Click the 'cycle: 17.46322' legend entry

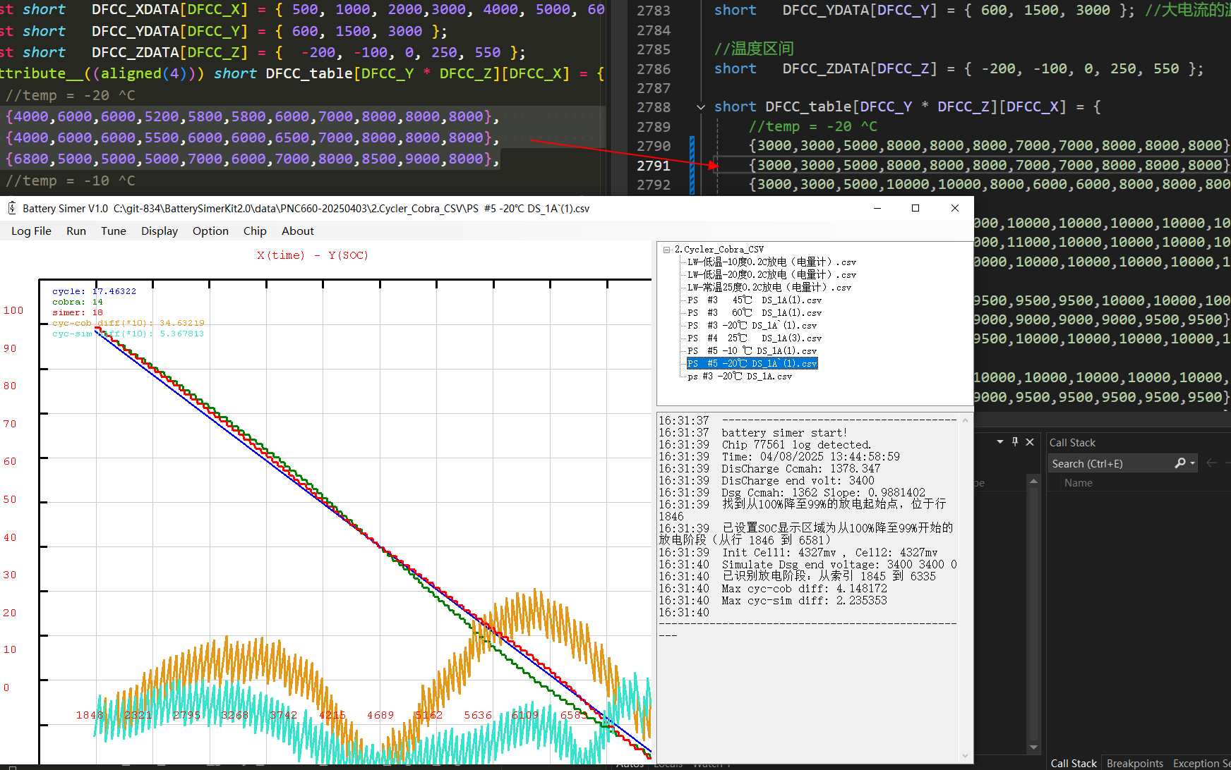pyautogui.click(x=94, y=291)
